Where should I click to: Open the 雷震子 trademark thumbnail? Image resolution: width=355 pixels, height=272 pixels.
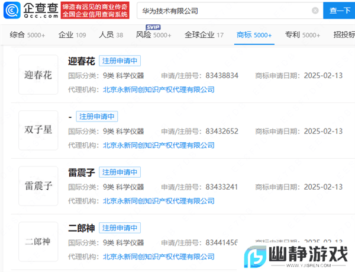[x=38, y=186]
